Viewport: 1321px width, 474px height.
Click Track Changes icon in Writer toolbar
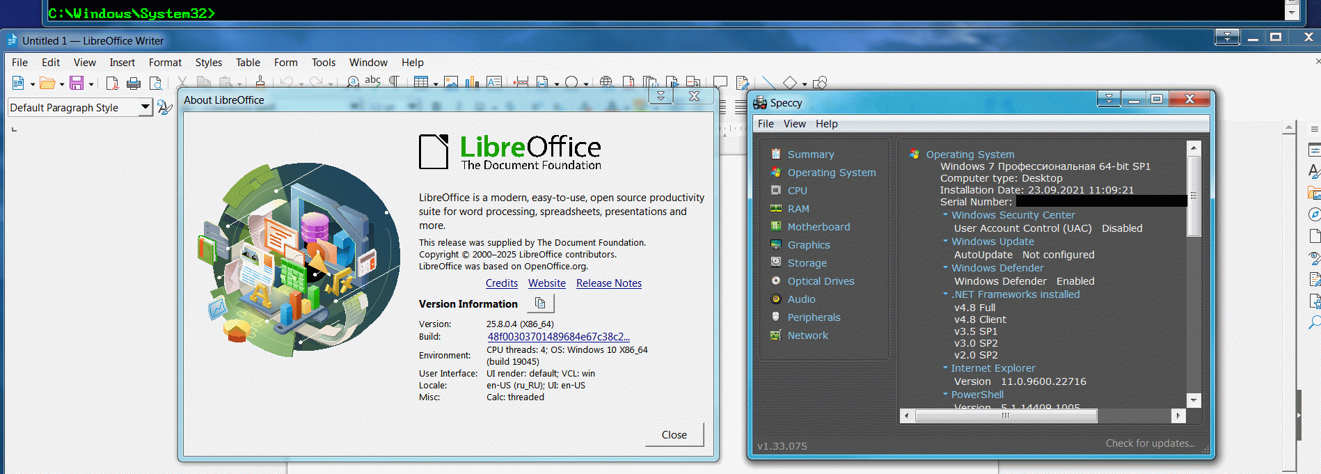(x=742, y=82)
